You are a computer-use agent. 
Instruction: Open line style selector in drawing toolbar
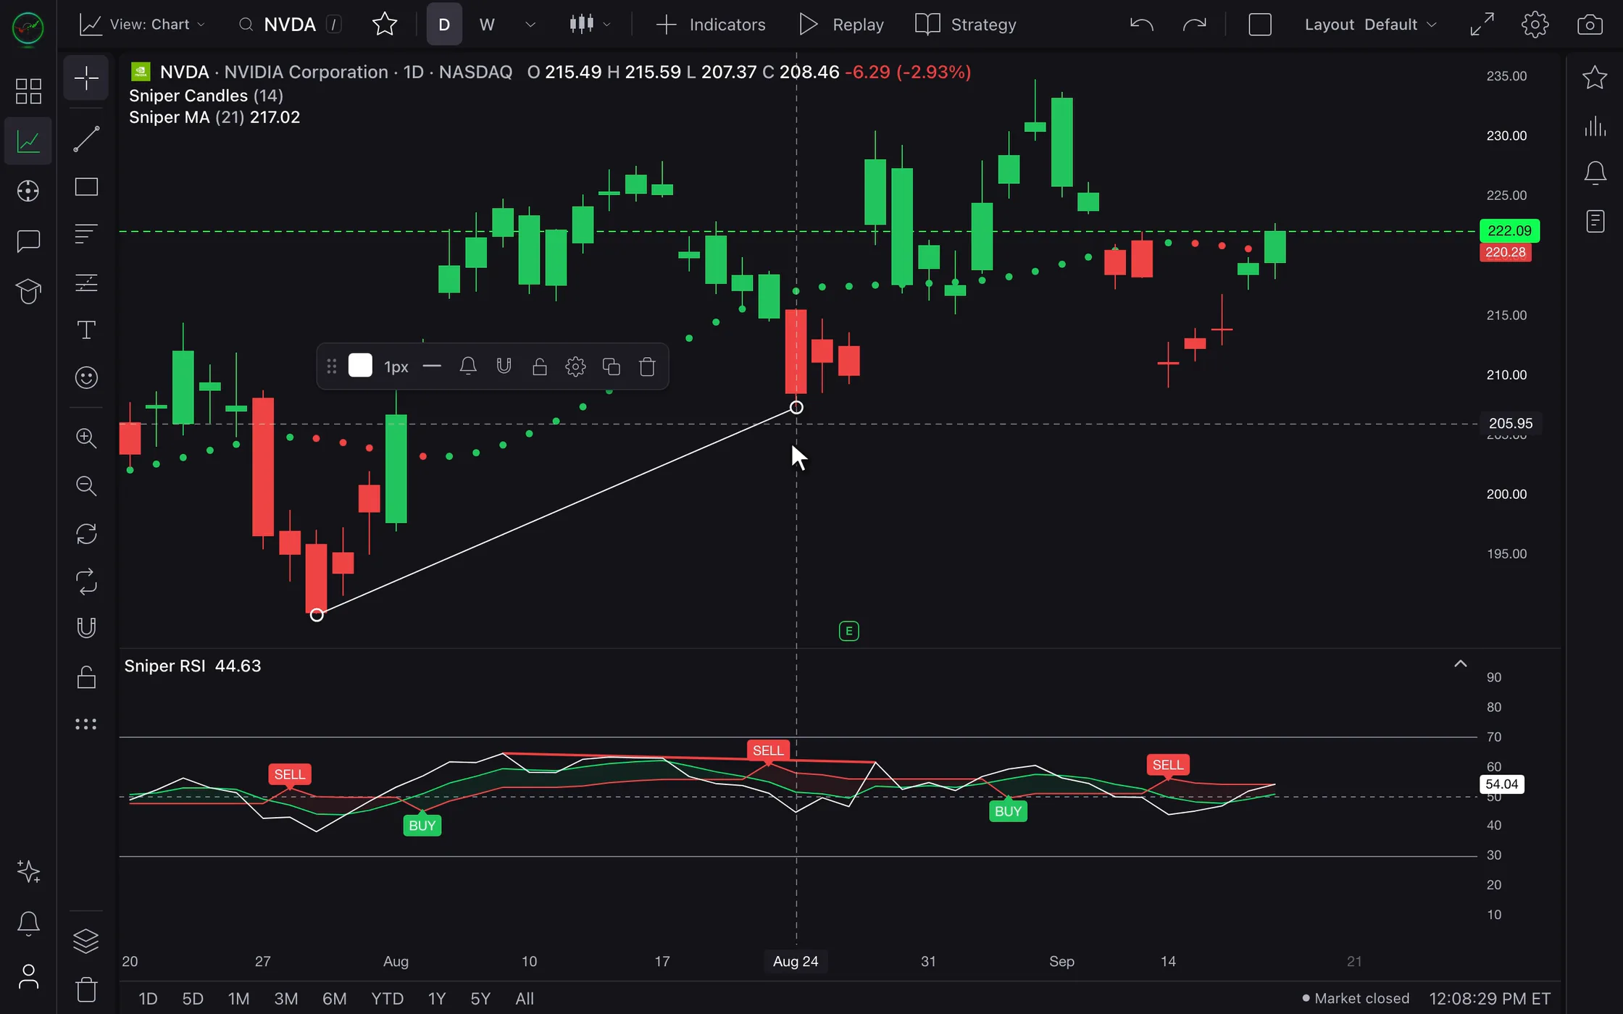[x=432, y=366]
